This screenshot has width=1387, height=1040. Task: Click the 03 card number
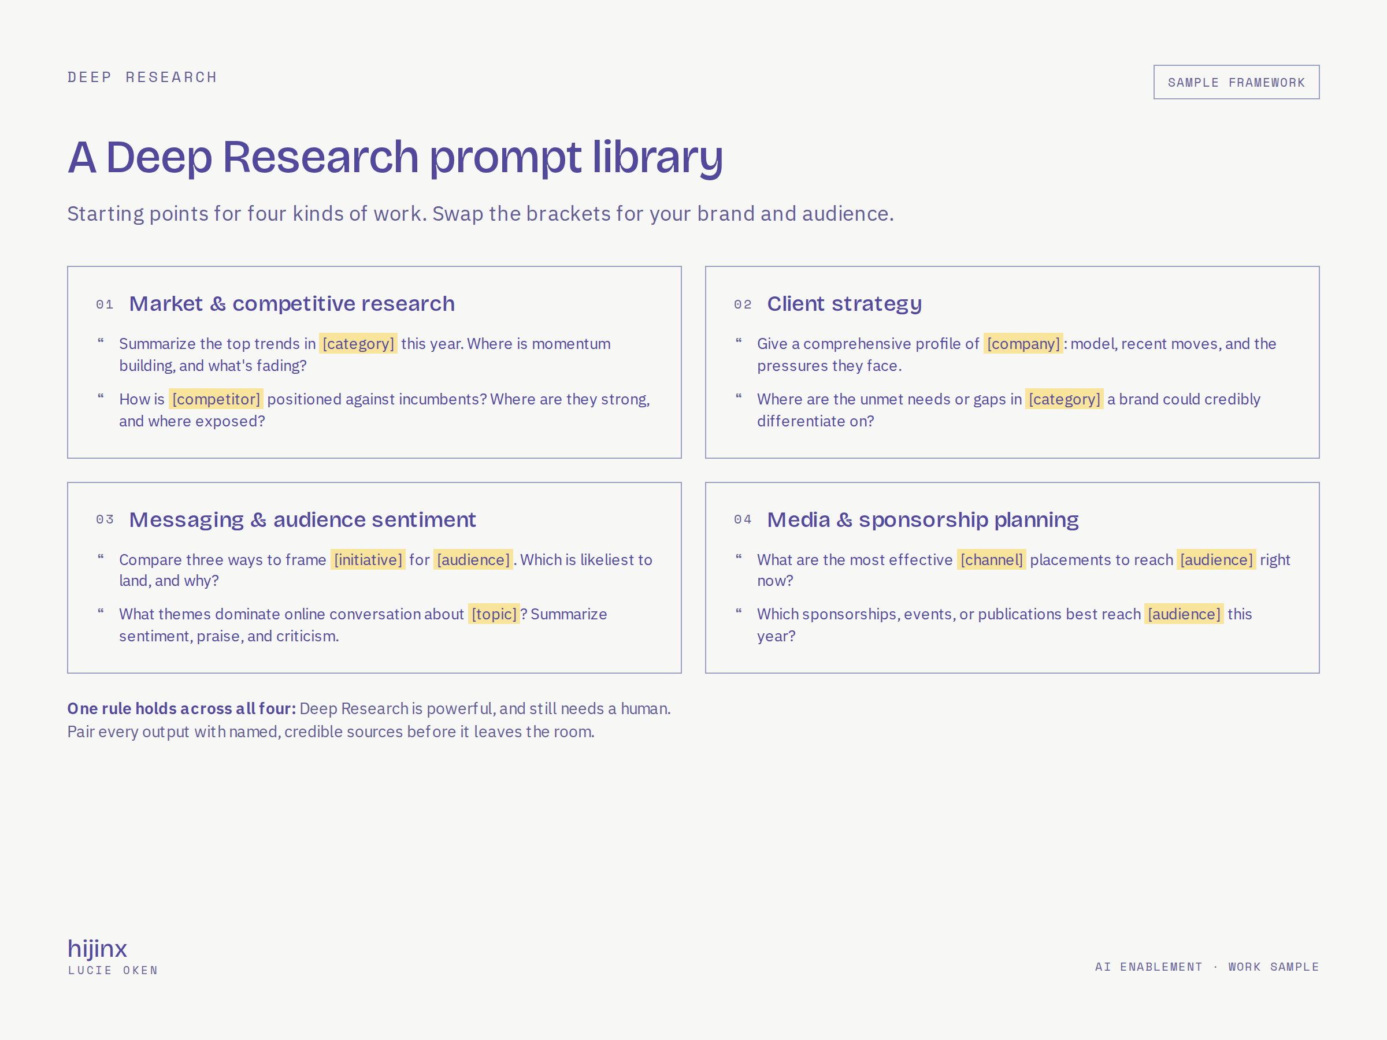105,519
